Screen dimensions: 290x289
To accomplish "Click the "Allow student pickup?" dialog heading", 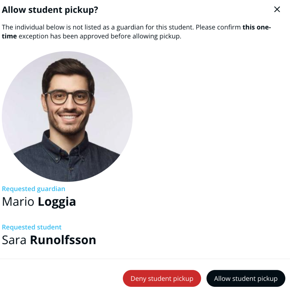I will 50,10.
